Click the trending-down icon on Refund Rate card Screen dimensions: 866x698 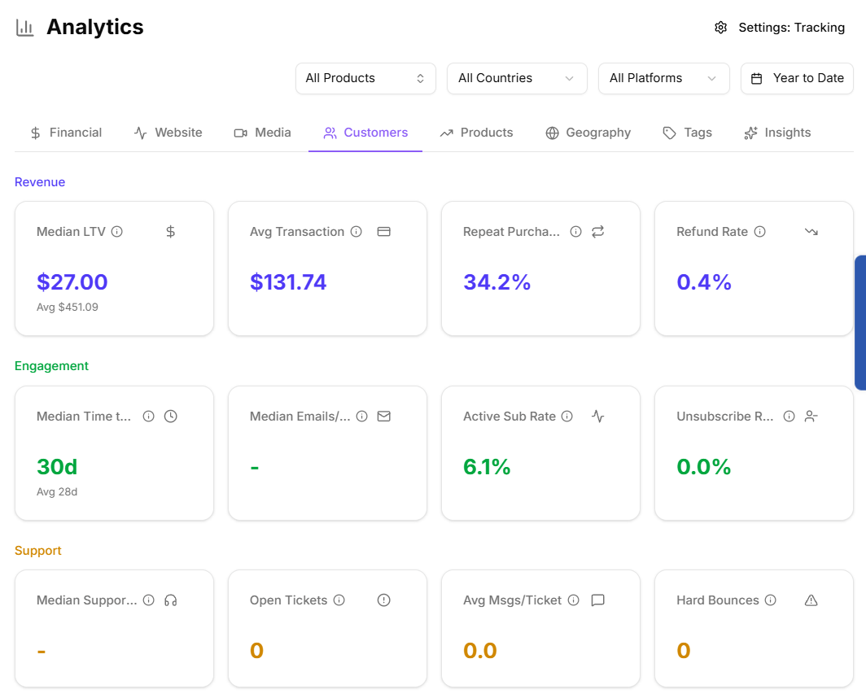(x=811, y=232)
